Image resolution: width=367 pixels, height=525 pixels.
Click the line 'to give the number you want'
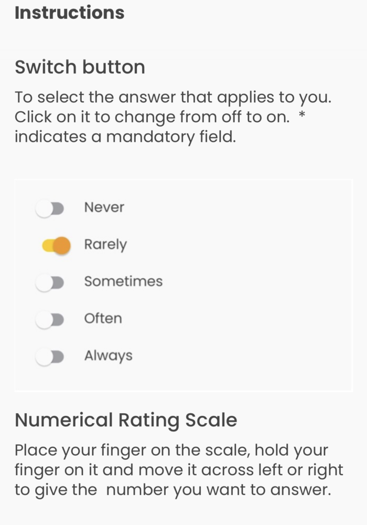click(173, 490)
